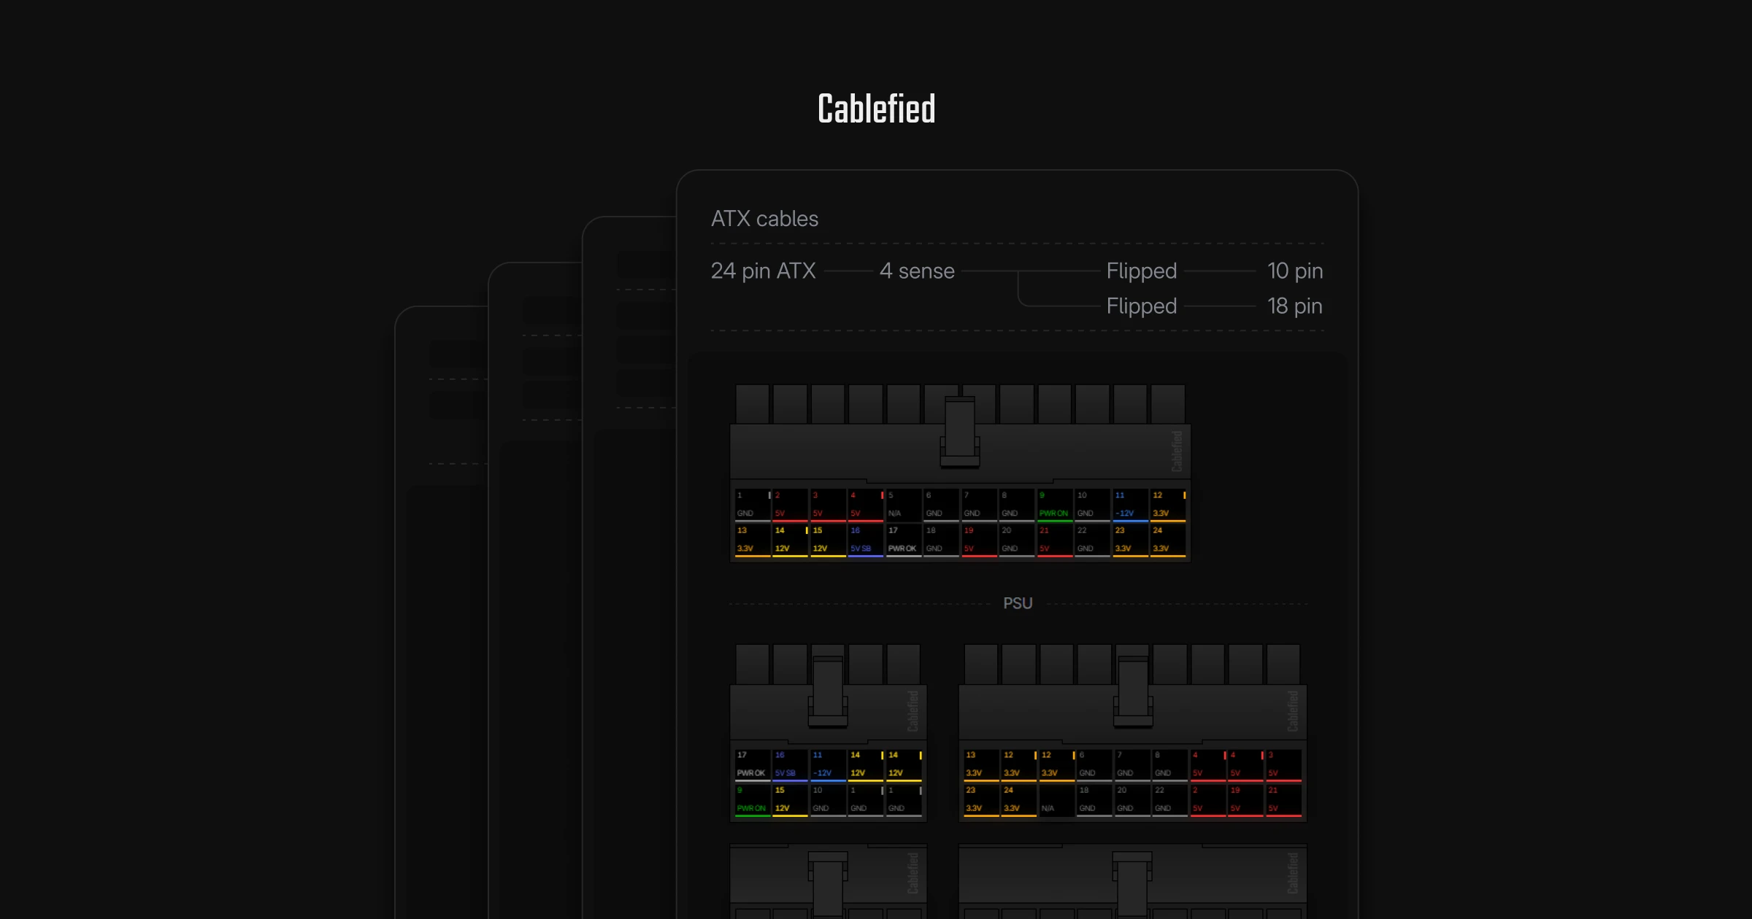This screenshot has width=1752, height=919.
Task: Select pin 9 PWR ON on 24-pin connector
Action: tap(1055, 505)
